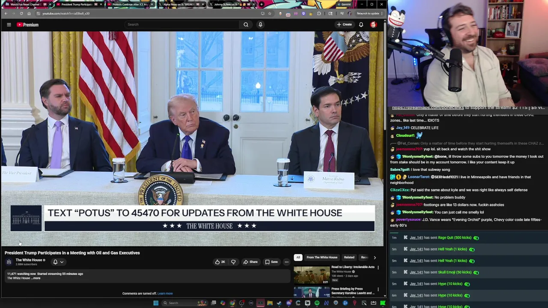The image size is (548, 308).
Task: Click the YouTube search magnifier button
Action: click(246, 24)
